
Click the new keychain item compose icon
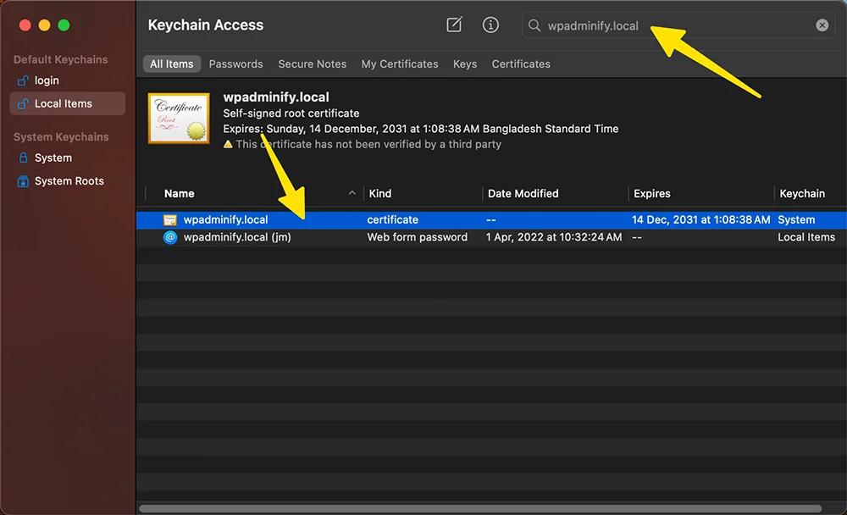(x=455, y=25)
